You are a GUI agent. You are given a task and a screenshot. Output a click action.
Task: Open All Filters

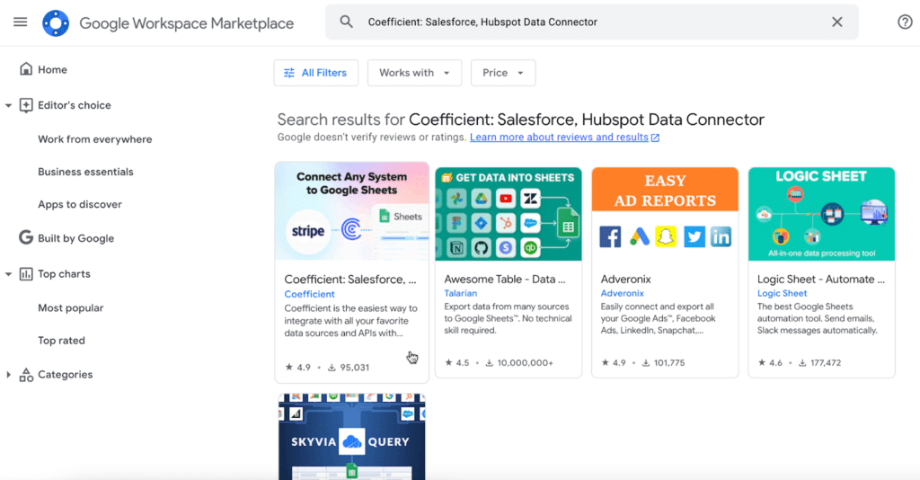click(315, 73)
